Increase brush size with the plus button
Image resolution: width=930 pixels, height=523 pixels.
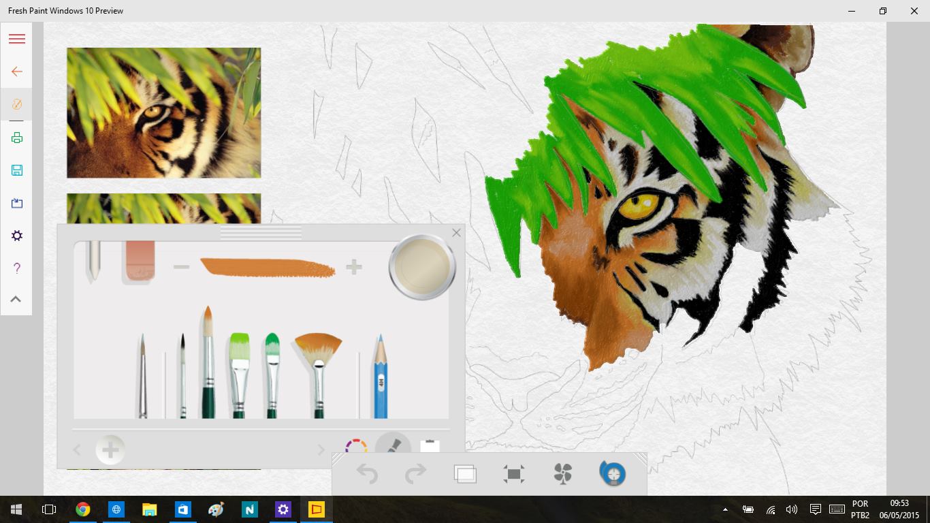click(x=353, y=267)
